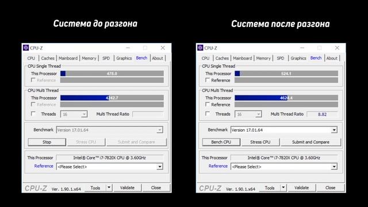
Task: Click Bench CPU button in right window
Action: pyautogui.click(x=221, y=142)
